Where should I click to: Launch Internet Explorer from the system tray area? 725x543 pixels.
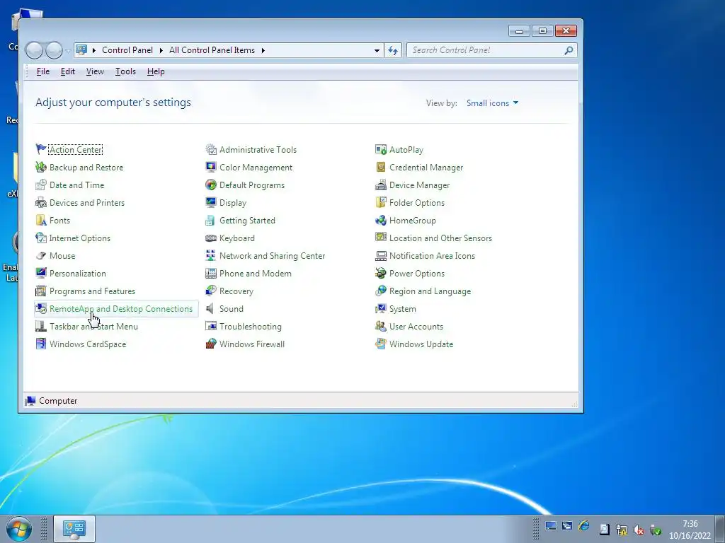[584, 525]
